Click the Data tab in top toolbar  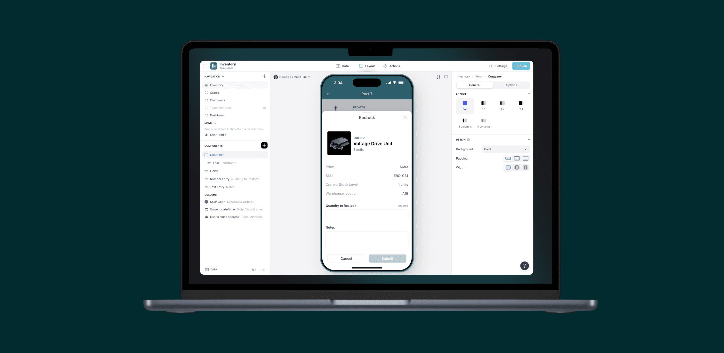342,66
